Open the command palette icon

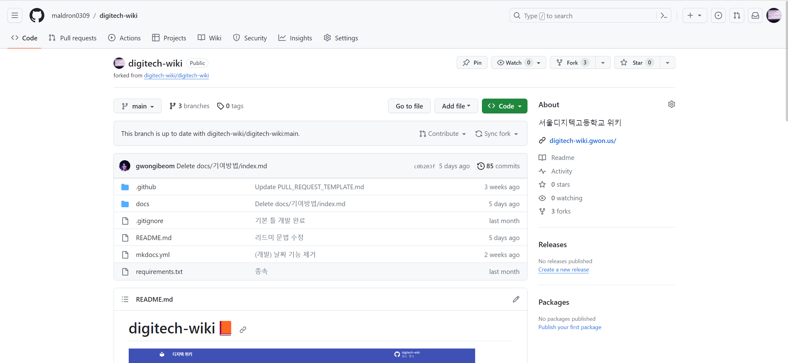coord(664,16)
